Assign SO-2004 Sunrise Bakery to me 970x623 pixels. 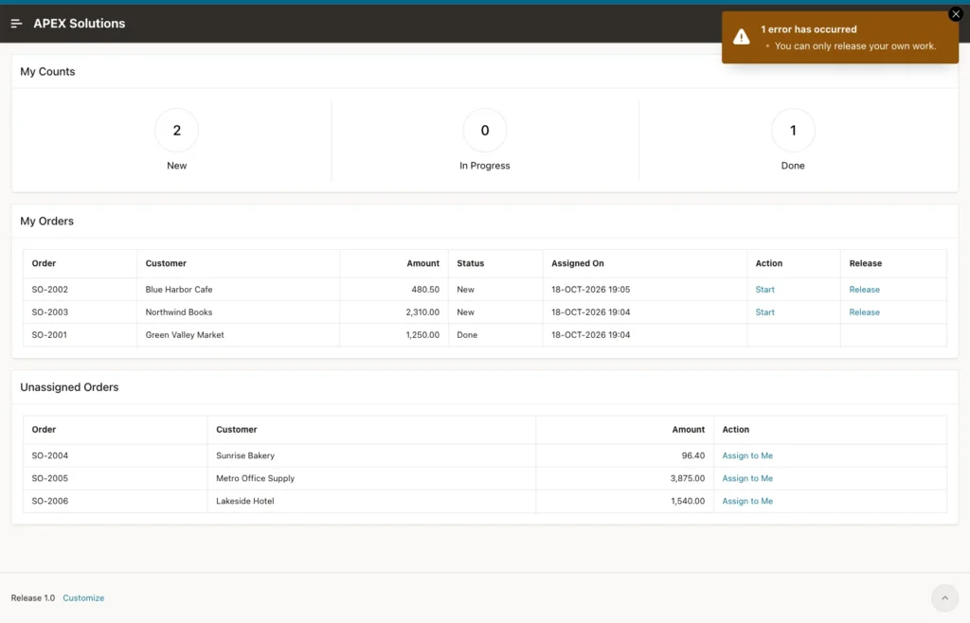pos(747,455)
